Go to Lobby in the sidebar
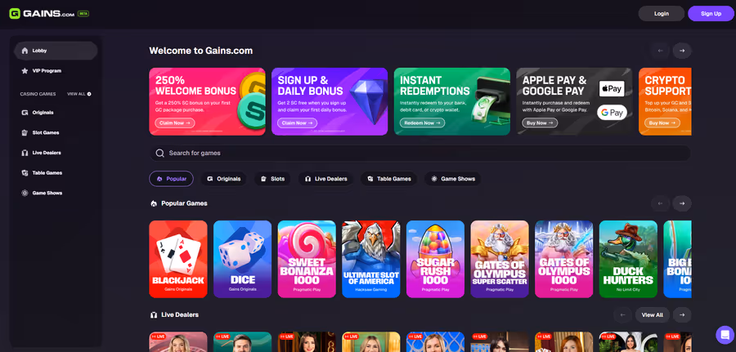The image size is (736, 352). point(56,51)
